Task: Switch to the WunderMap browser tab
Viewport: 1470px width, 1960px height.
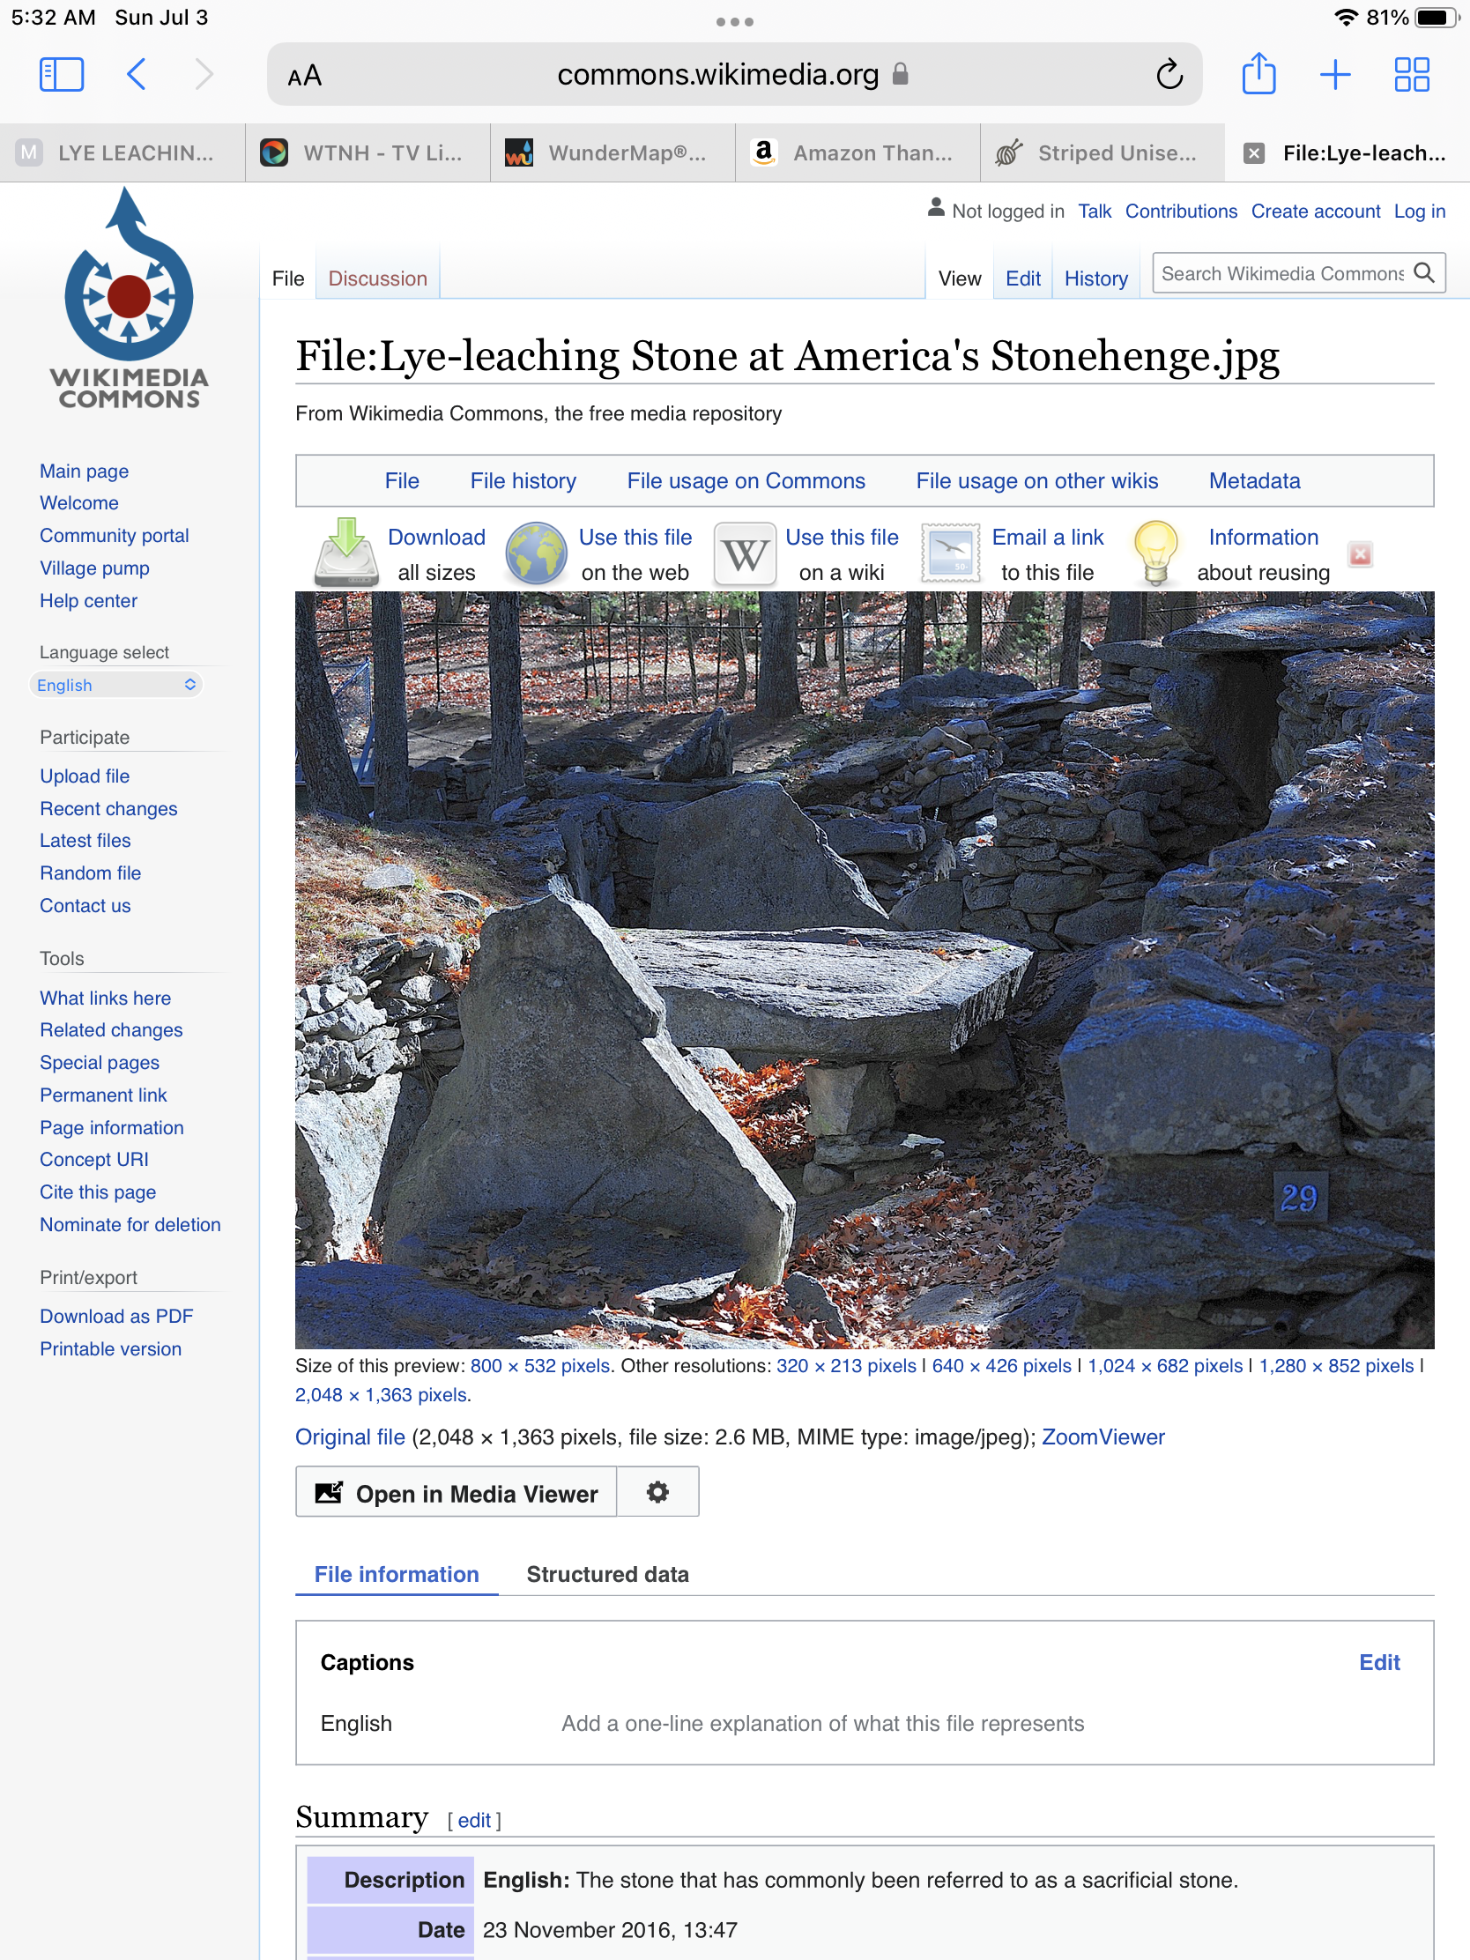Action: tap(612, 153)
